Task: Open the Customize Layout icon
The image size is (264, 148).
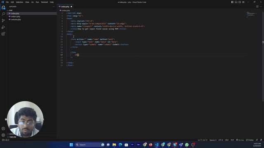Action: (x=243, y=2)
